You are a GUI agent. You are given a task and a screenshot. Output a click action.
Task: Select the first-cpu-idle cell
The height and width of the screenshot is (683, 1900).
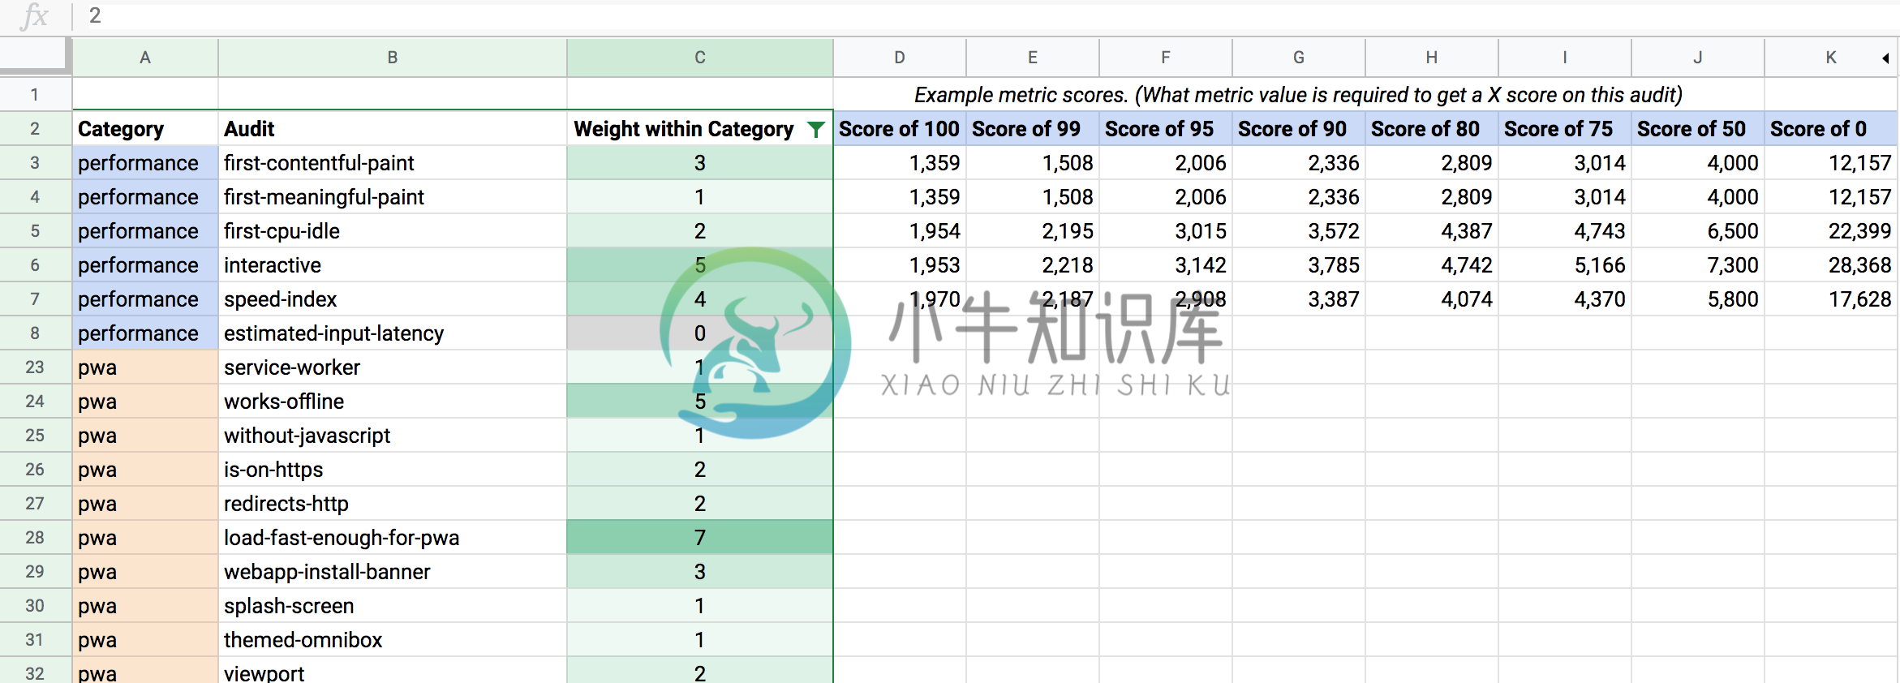click(393, 231)
